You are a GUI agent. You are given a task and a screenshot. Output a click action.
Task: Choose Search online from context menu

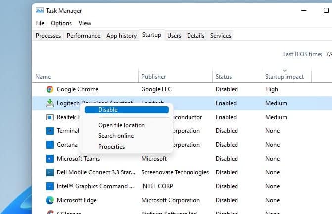click(x=116, y=136)
